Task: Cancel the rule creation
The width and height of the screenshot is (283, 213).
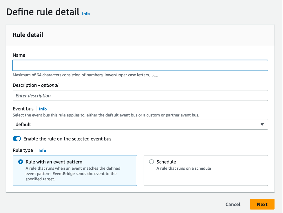Action: 233,204
